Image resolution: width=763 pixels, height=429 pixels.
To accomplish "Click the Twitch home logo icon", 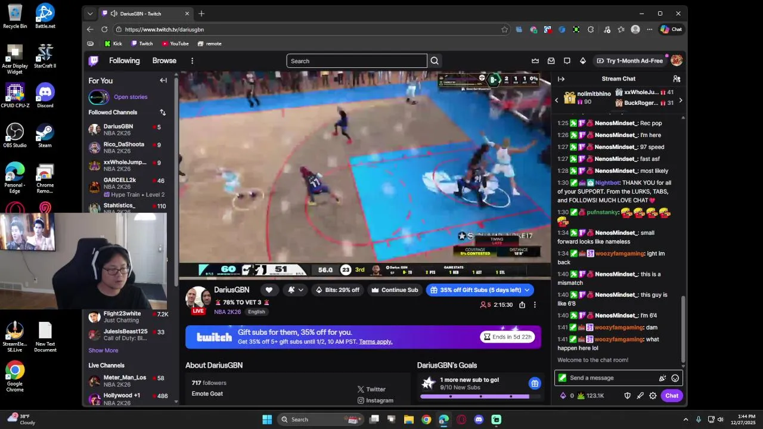I will [94, 61].
